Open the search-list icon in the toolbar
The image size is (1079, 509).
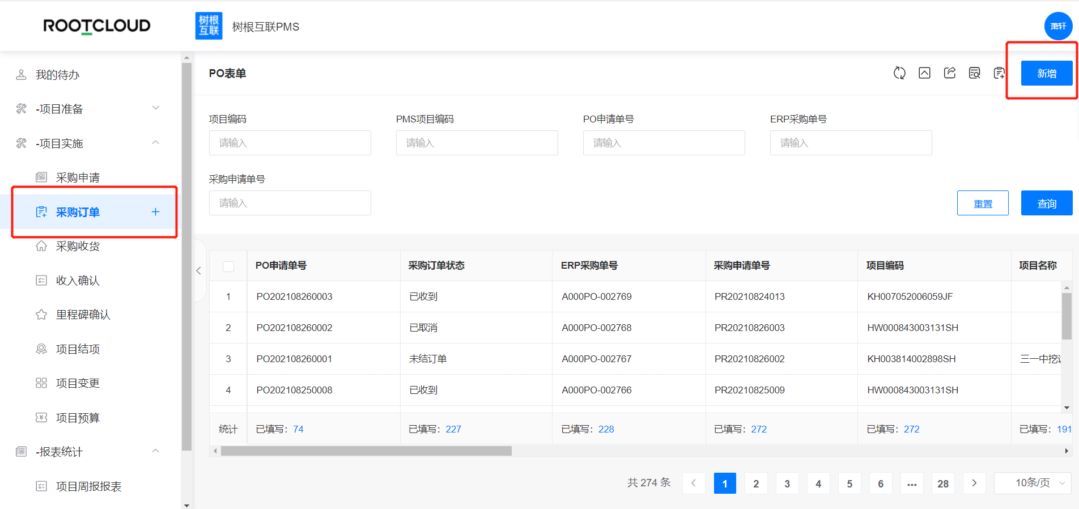click(x=975, y=73)
